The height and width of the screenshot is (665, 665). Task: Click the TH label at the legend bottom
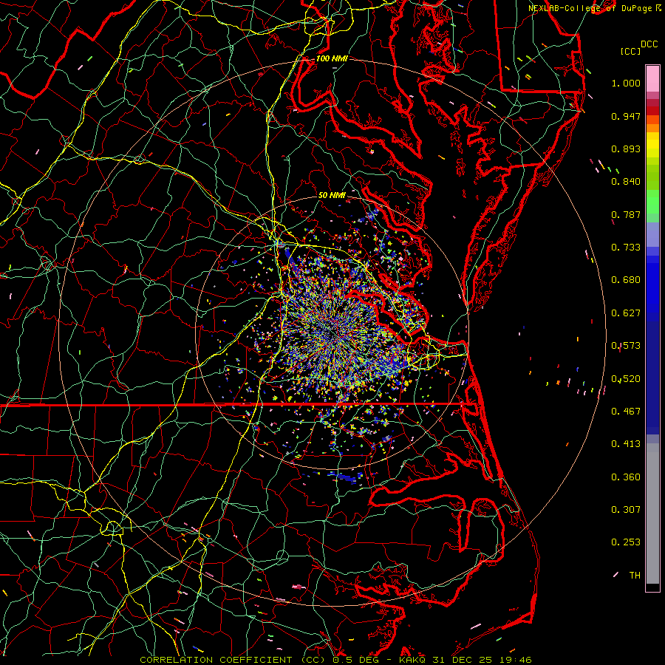[x=635, y=576]
